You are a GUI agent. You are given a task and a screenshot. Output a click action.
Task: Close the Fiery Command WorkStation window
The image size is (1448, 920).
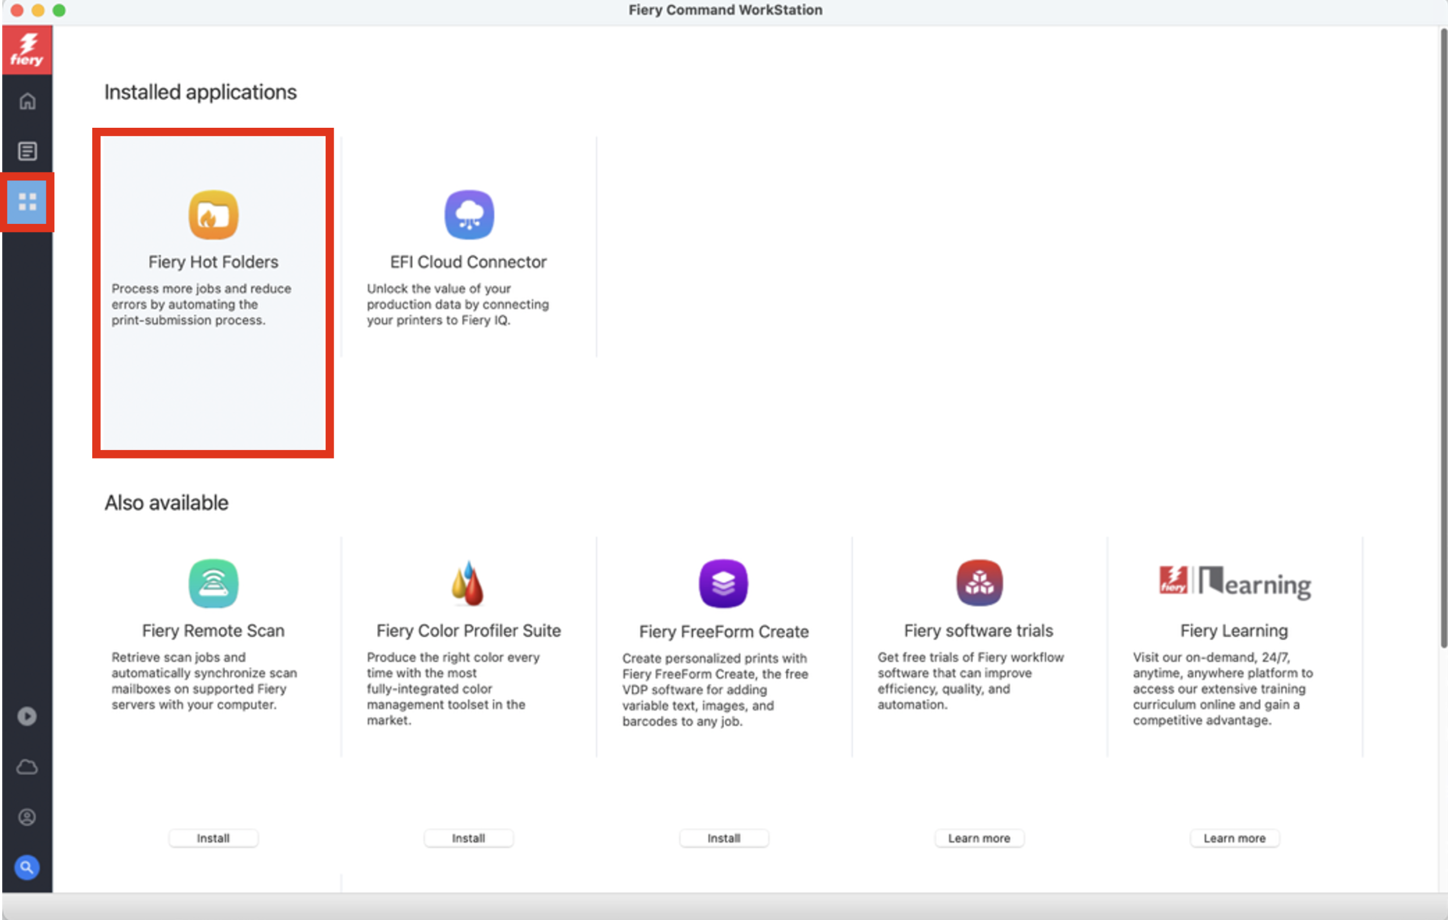point(17,10)
